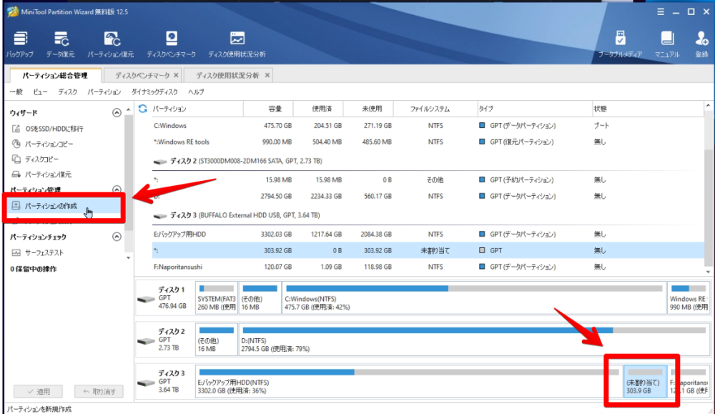715x414 pixels.
Task: Open the 一般 menu
Action: 16,92
